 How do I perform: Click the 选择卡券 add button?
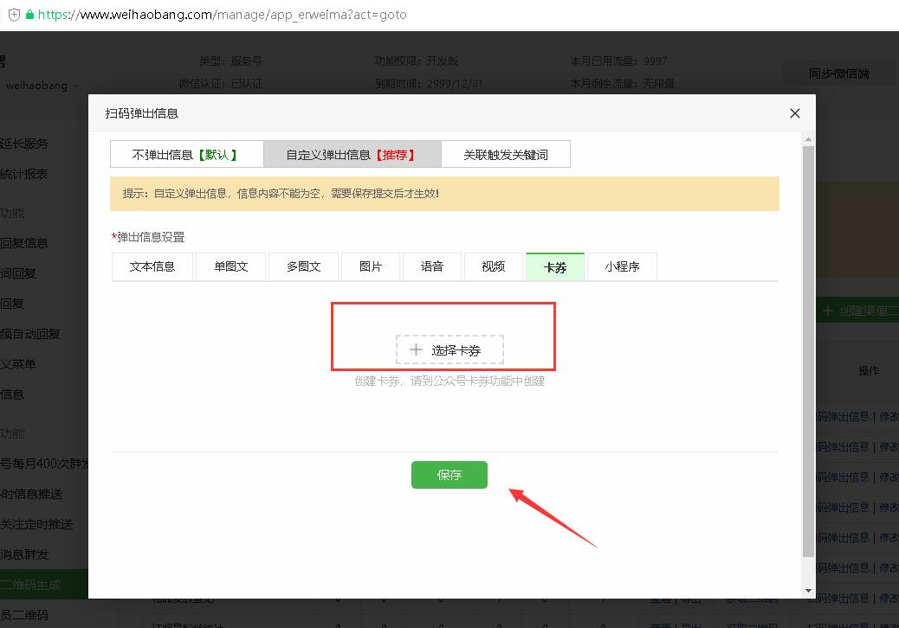tap(449, 349)
